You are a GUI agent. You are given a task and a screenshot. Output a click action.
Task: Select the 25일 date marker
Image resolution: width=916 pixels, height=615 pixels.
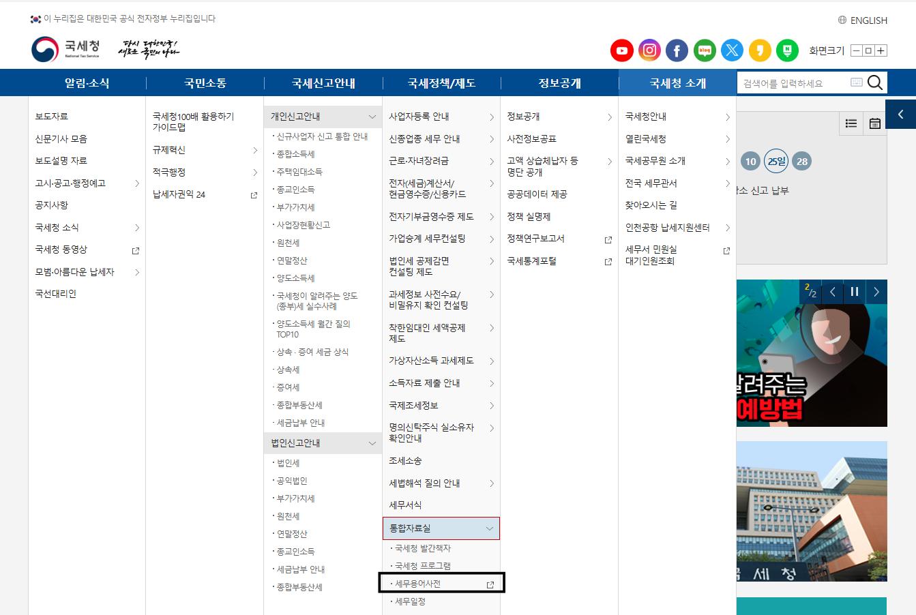coord(776,162)
